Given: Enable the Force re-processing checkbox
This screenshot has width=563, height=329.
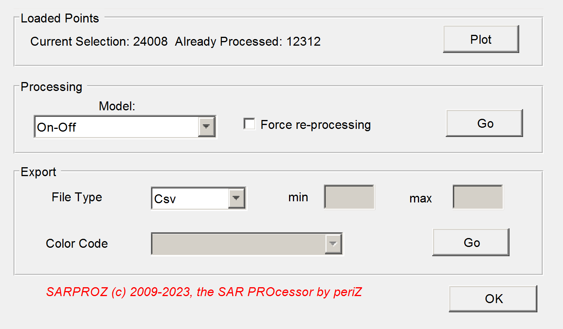Looking at the screenshot, I should (250, 124).
